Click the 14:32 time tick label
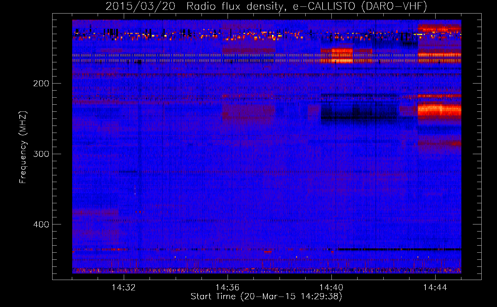497x307 pixels. coord(124,288)
